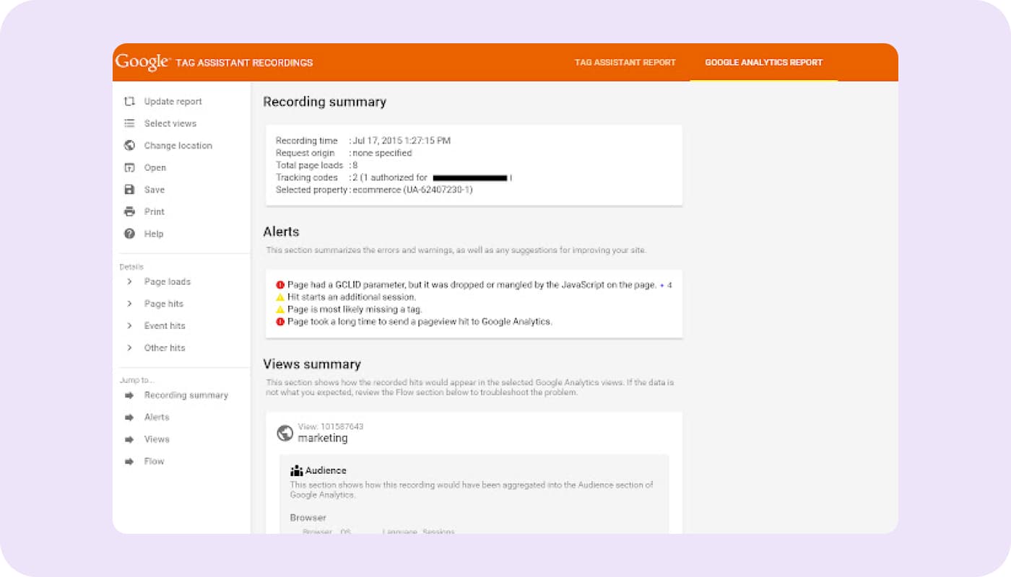Click the globe icon next to marketing view
Screen dimensions: 1011x577
(x=285, y=433)
